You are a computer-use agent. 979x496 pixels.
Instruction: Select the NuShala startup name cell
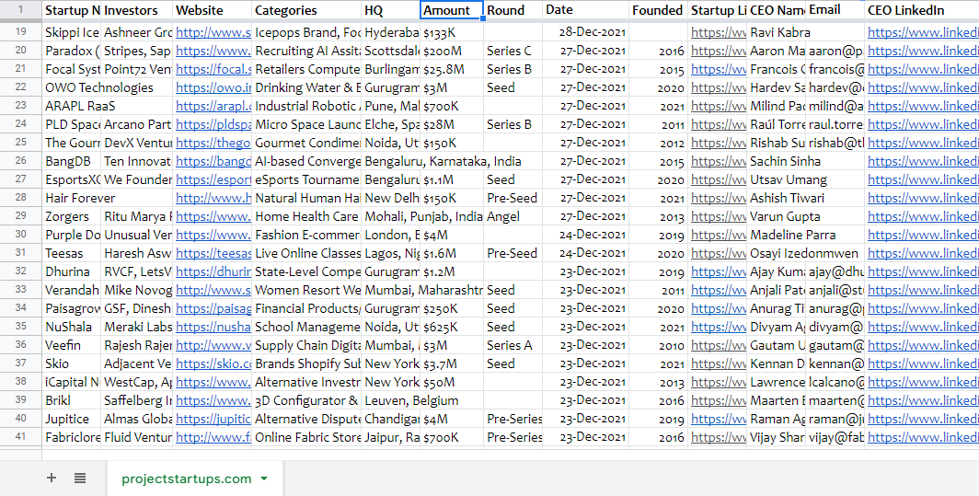coord(71,328)
